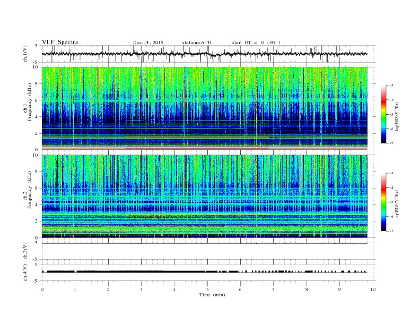Select the "ch.4(V)" axis label
Image resolution: width=420 pixels, height=325 pixels.
25,272
